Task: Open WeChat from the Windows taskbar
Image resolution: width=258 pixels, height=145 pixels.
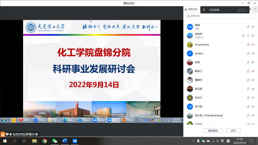Action: click(55, 141)
